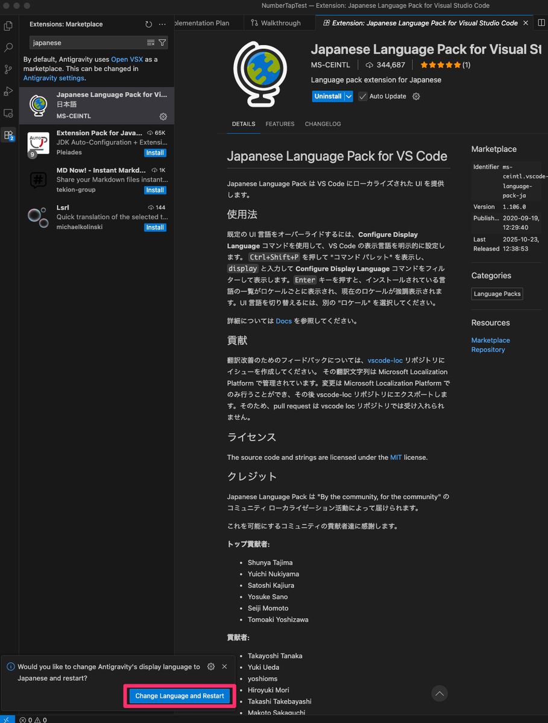Select Extension Pack for Java list row
This screenshot has height=723, width=548.
(x=96, y=143)
